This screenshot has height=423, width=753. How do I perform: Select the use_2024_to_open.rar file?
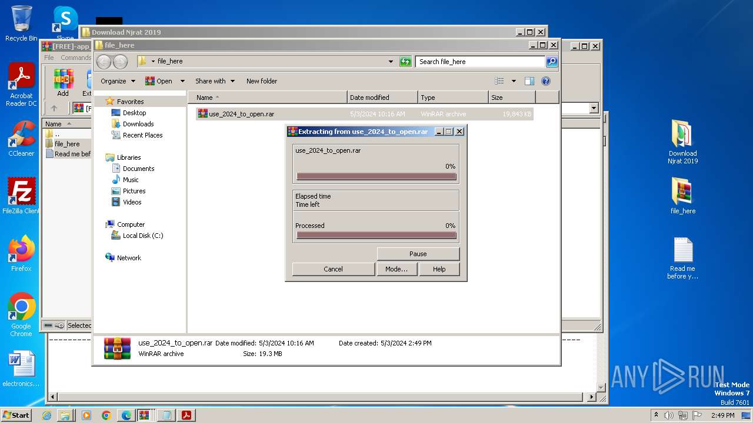coord(364,114)
